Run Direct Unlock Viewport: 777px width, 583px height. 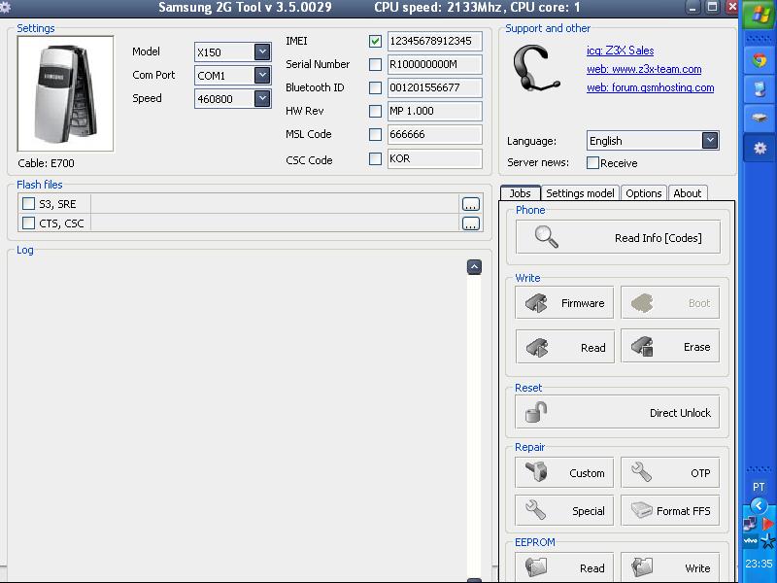point(617,412)
